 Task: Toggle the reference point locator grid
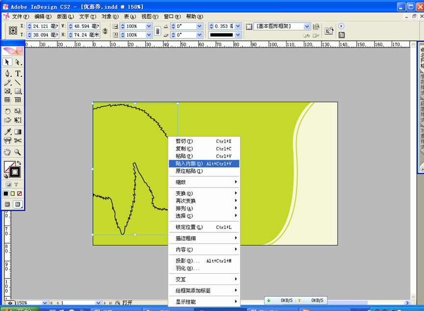tap(13, 30)
